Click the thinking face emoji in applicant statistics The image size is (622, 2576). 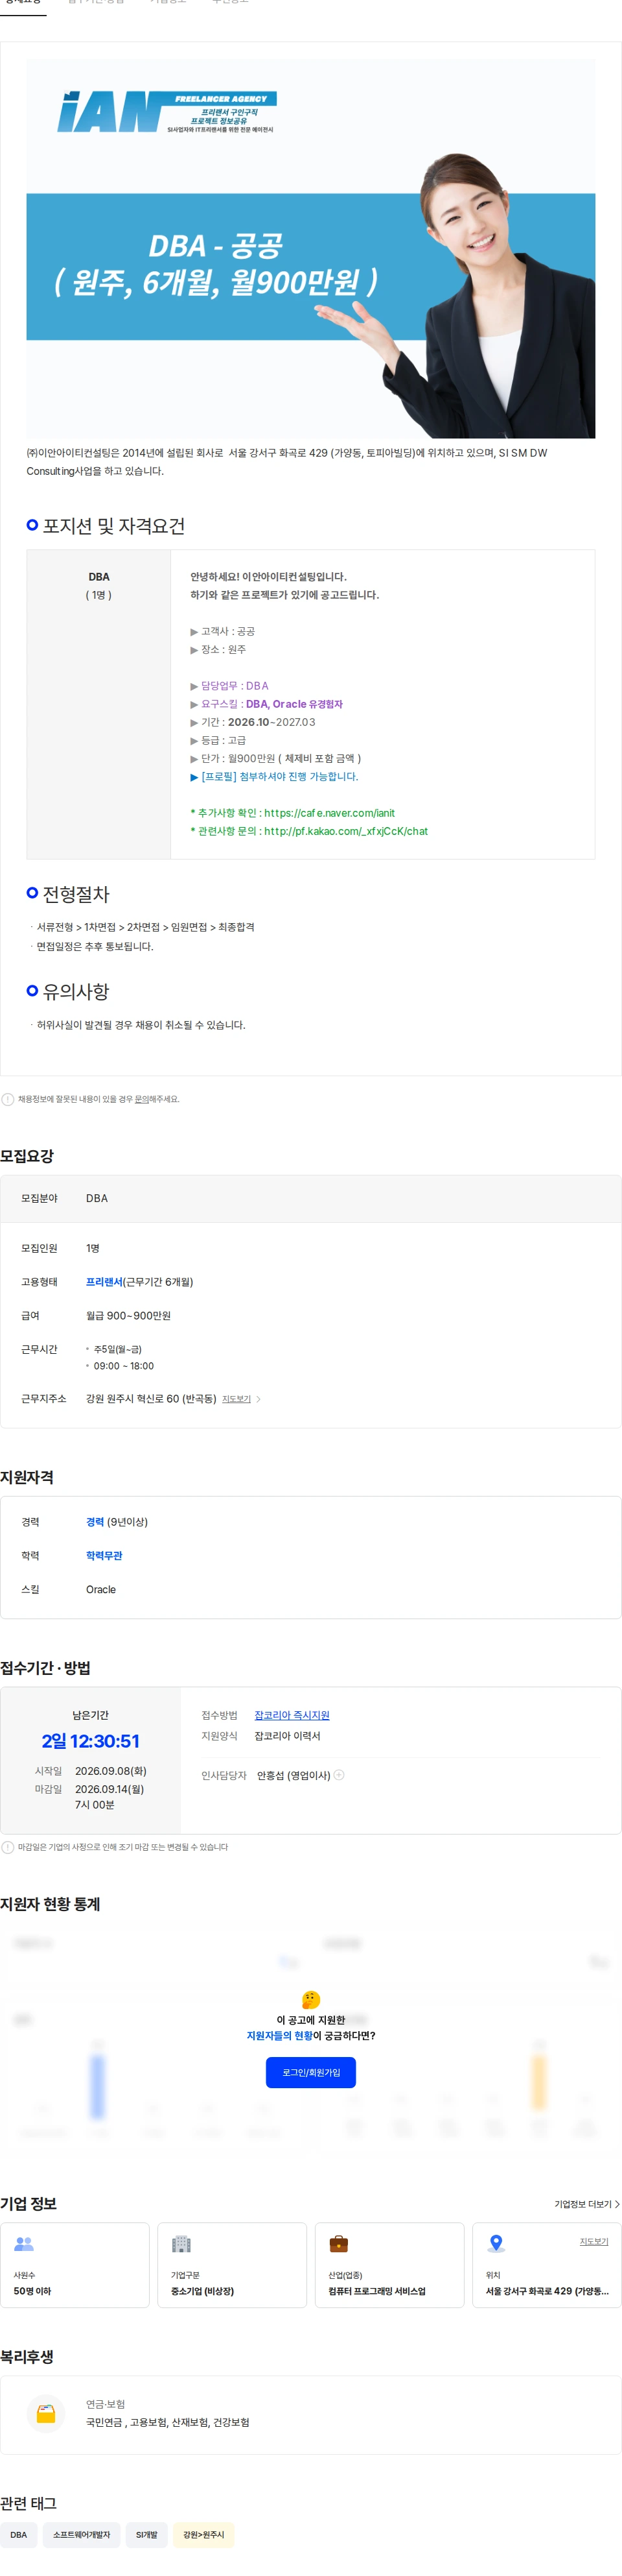310,2000
